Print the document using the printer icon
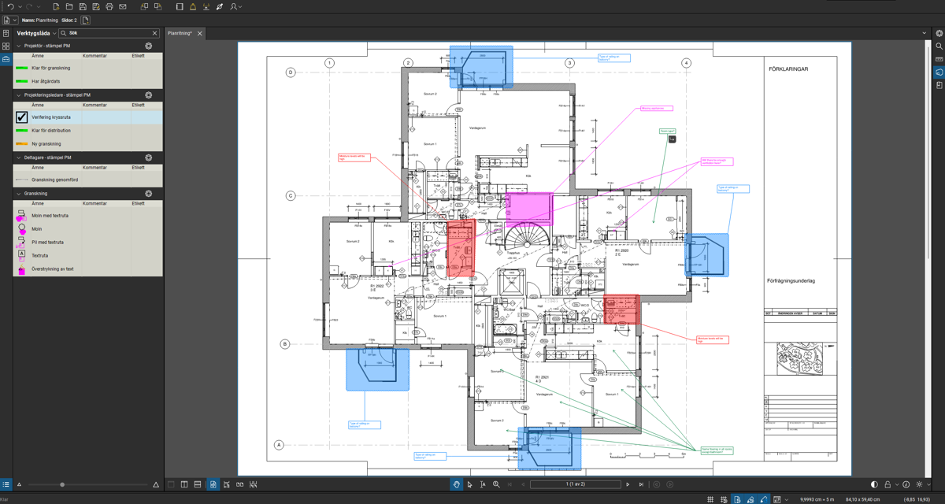The height and width of the screenshot is (504, 945). point(109,6)
